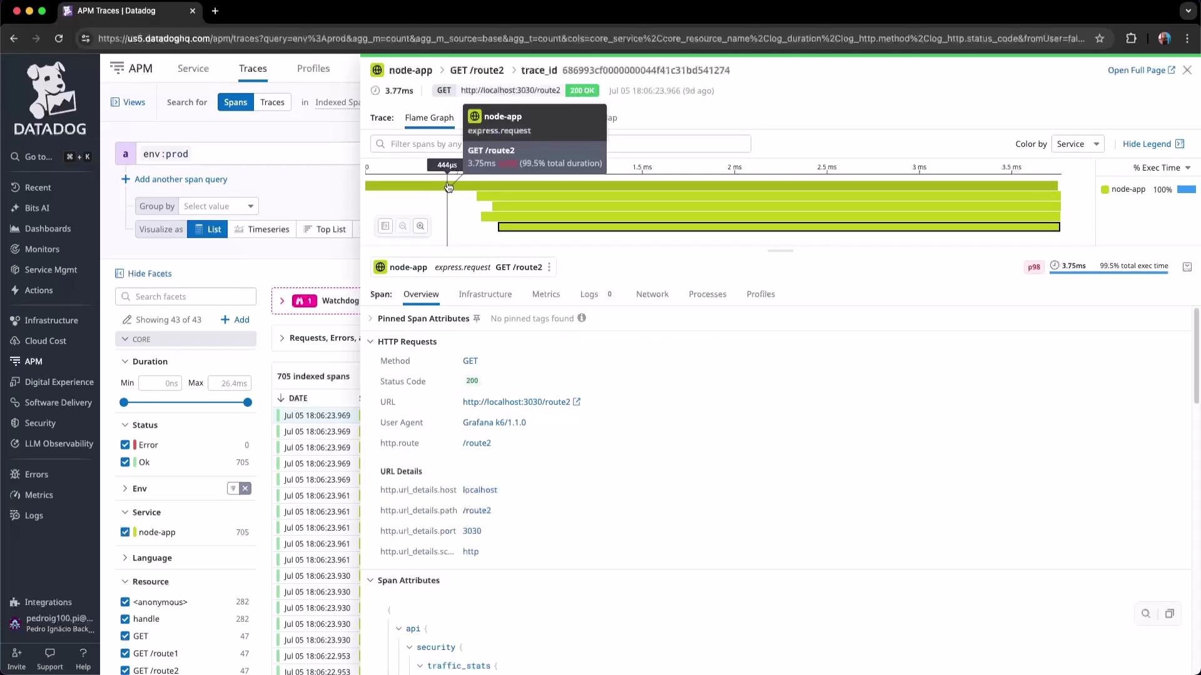Switch to the Profiles tab in APM header
Image resolution: width=1201 pixels, height=675 pixels.
(313, 69)
